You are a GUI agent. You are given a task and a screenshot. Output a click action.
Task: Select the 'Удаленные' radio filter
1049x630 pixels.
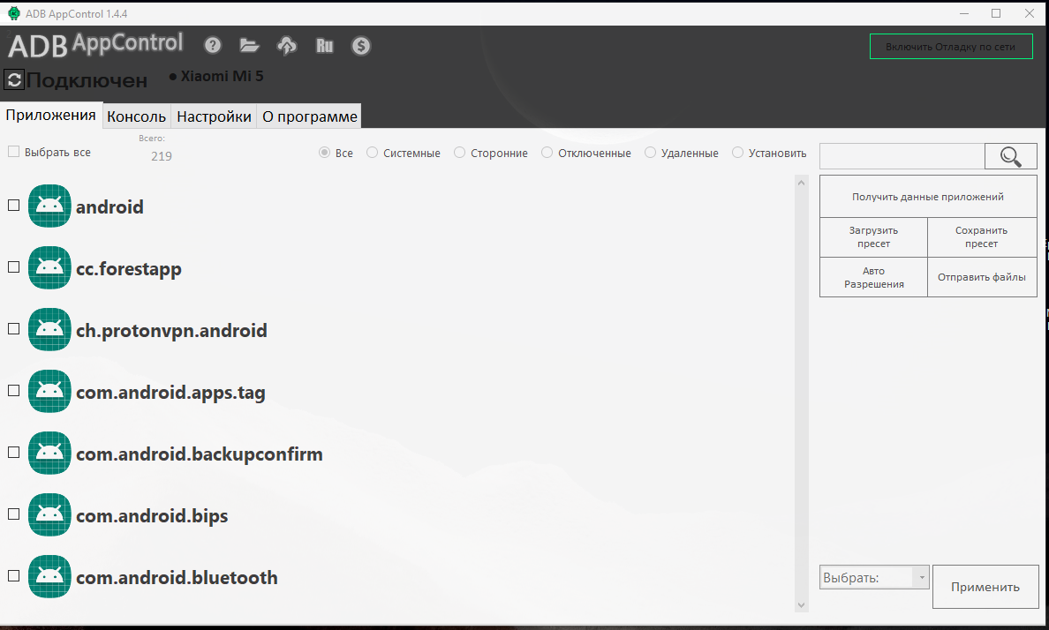650,153
